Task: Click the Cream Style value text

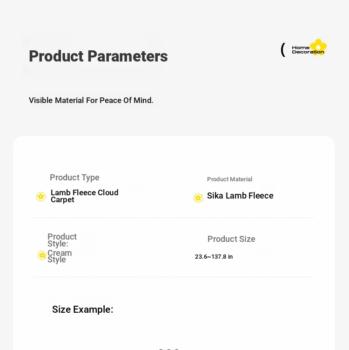Action: 60,256
